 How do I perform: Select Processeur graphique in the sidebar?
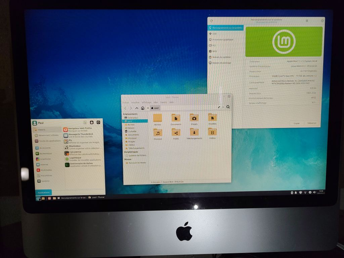(x=222, y=39)
